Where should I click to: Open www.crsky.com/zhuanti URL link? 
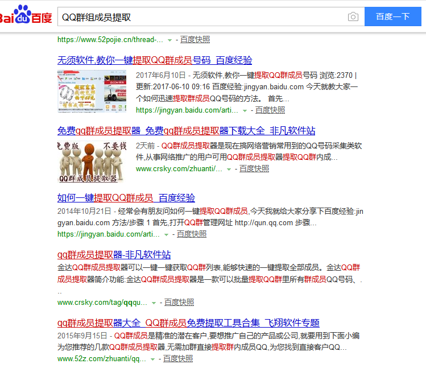[x=179, y=169]
